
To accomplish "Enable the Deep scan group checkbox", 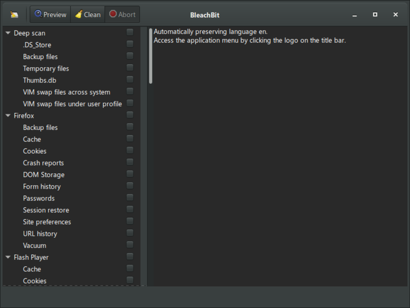I will click(130, 32).
